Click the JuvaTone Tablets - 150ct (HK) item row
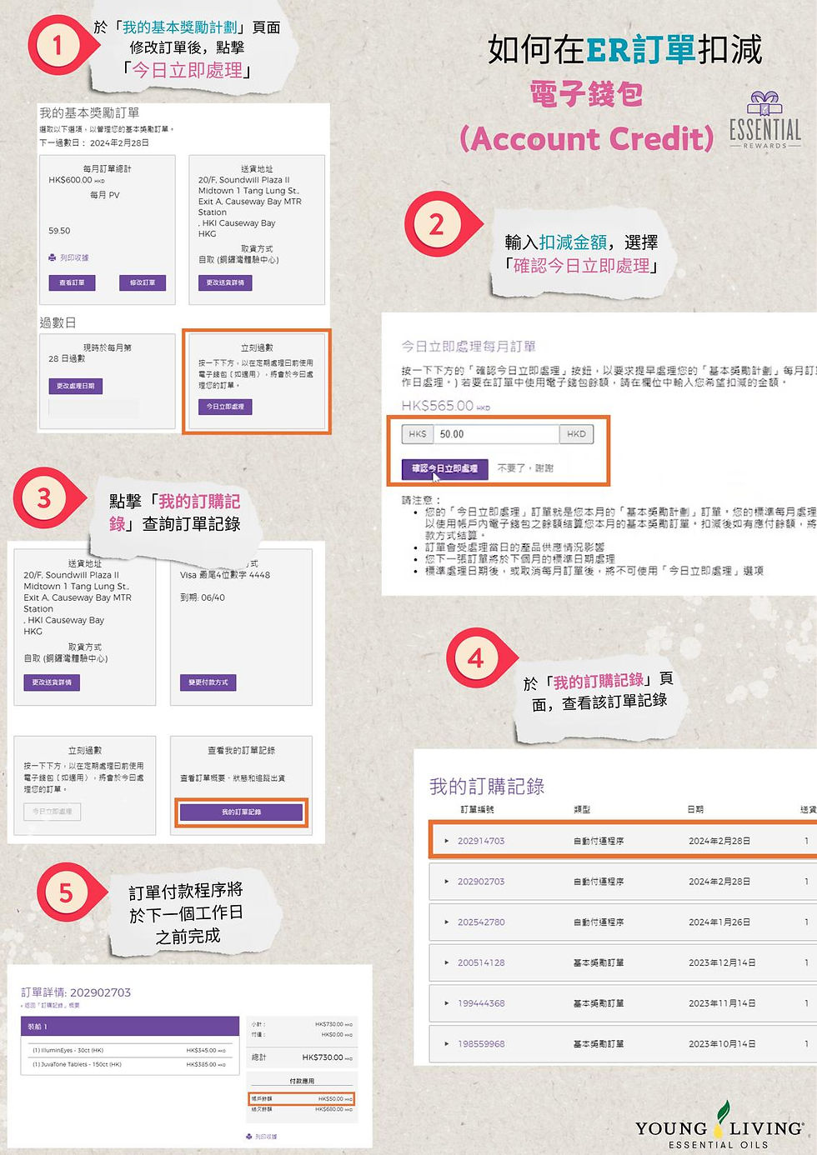The width and height of the screenshot is (817, 1155). (x=130, y=1064)
